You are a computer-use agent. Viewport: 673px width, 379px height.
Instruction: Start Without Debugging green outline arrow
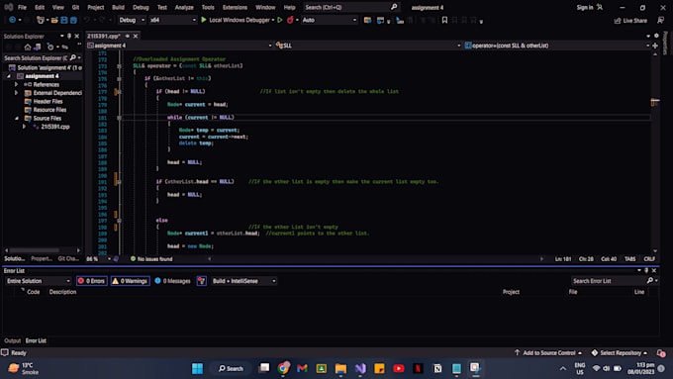[x=280, y=20]
